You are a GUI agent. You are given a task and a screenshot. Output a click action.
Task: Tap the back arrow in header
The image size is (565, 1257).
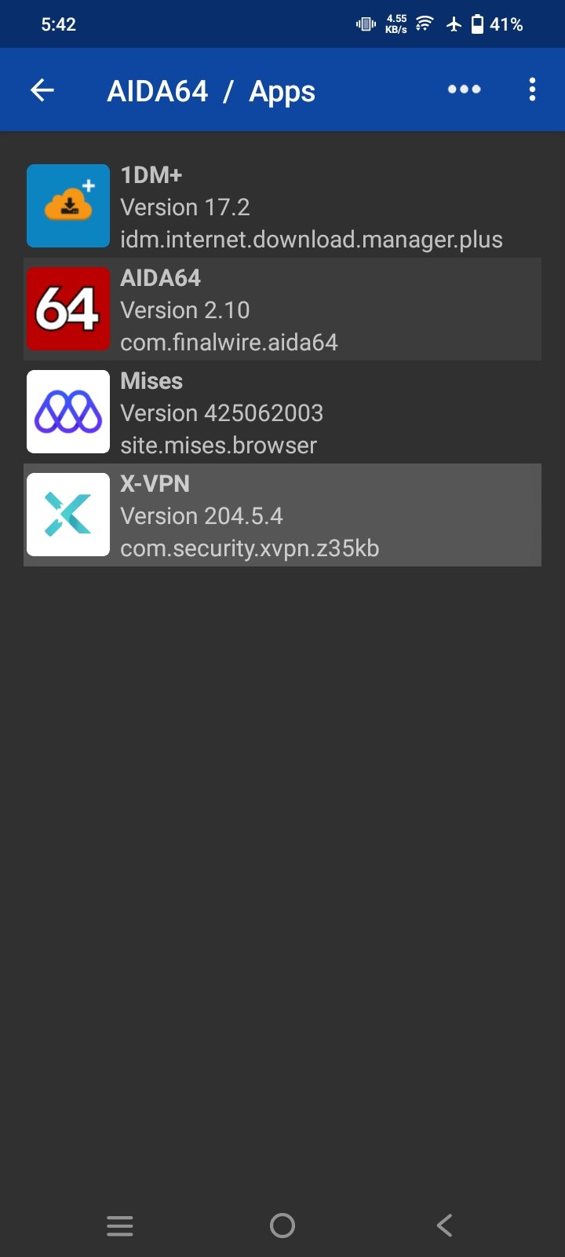tap(42, 90)
